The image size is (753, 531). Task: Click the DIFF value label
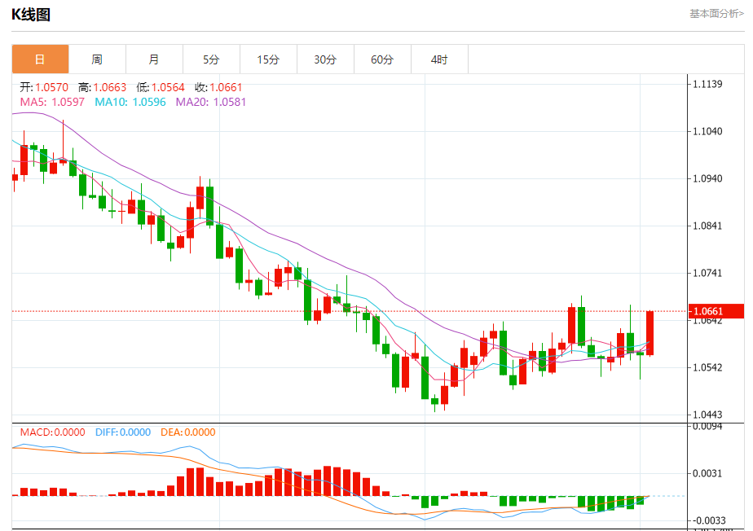click(123, 432)
